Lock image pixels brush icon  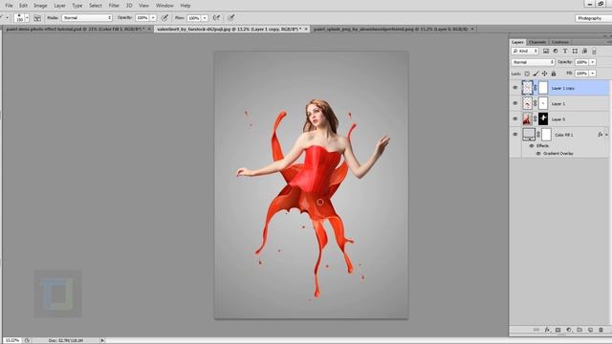(x=535, y=74)
